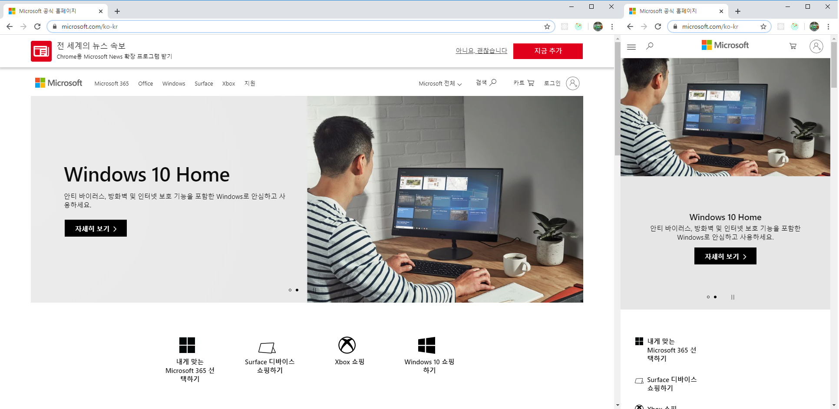839x409 pixels.
Task: Open Xbox nav item
Action: 228,83
